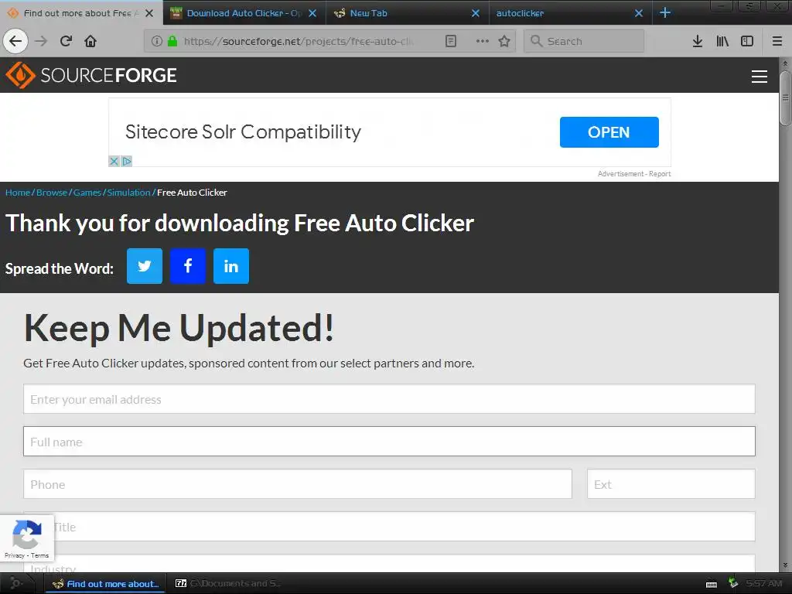Open the Firefox hamburger menu
The height and width of the screenshot is (594, 792).
click(777, 41)
